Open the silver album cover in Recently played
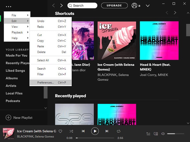Viewport: 190px width, 142px height. point(74,114)
